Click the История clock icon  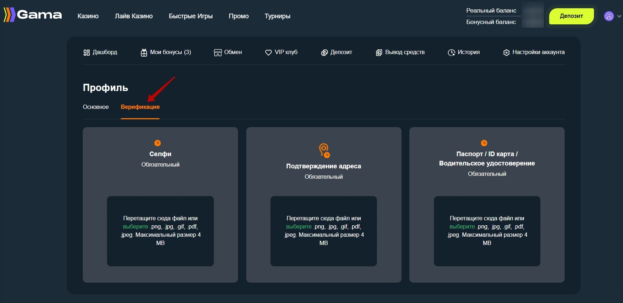[451, 53]
